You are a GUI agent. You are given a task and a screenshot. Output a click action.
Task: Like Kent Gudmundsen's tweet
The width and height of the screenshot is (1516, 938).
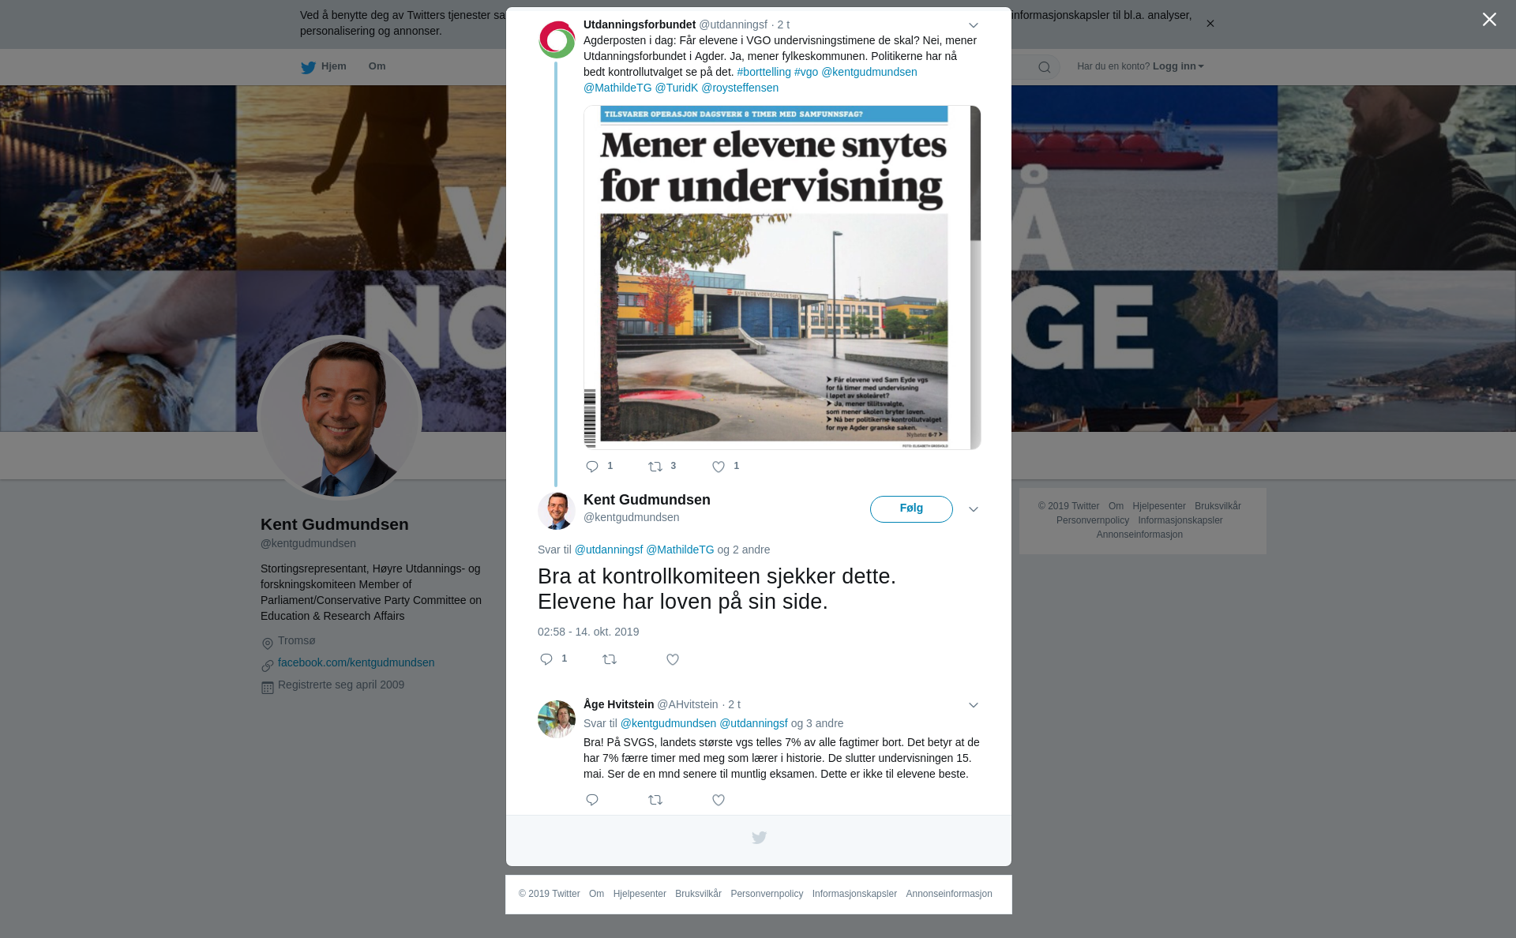[673, 659]
